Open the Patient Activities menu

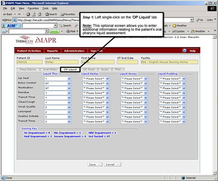29,51
